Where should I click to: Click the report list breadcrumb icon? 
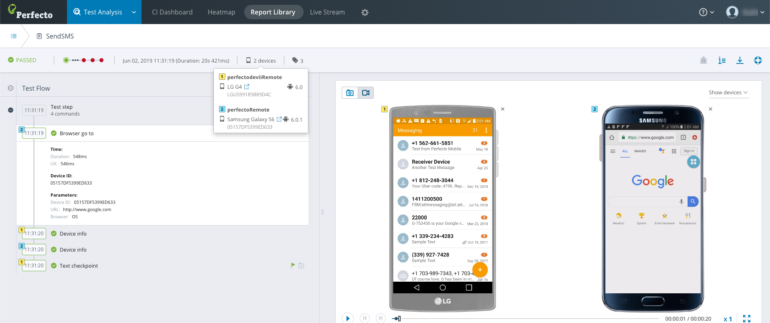point(14,36)
